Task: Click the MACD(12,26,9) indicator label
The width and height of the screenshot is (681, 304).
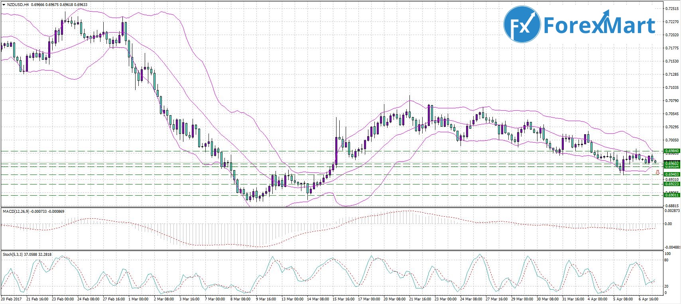Action: 16,211
